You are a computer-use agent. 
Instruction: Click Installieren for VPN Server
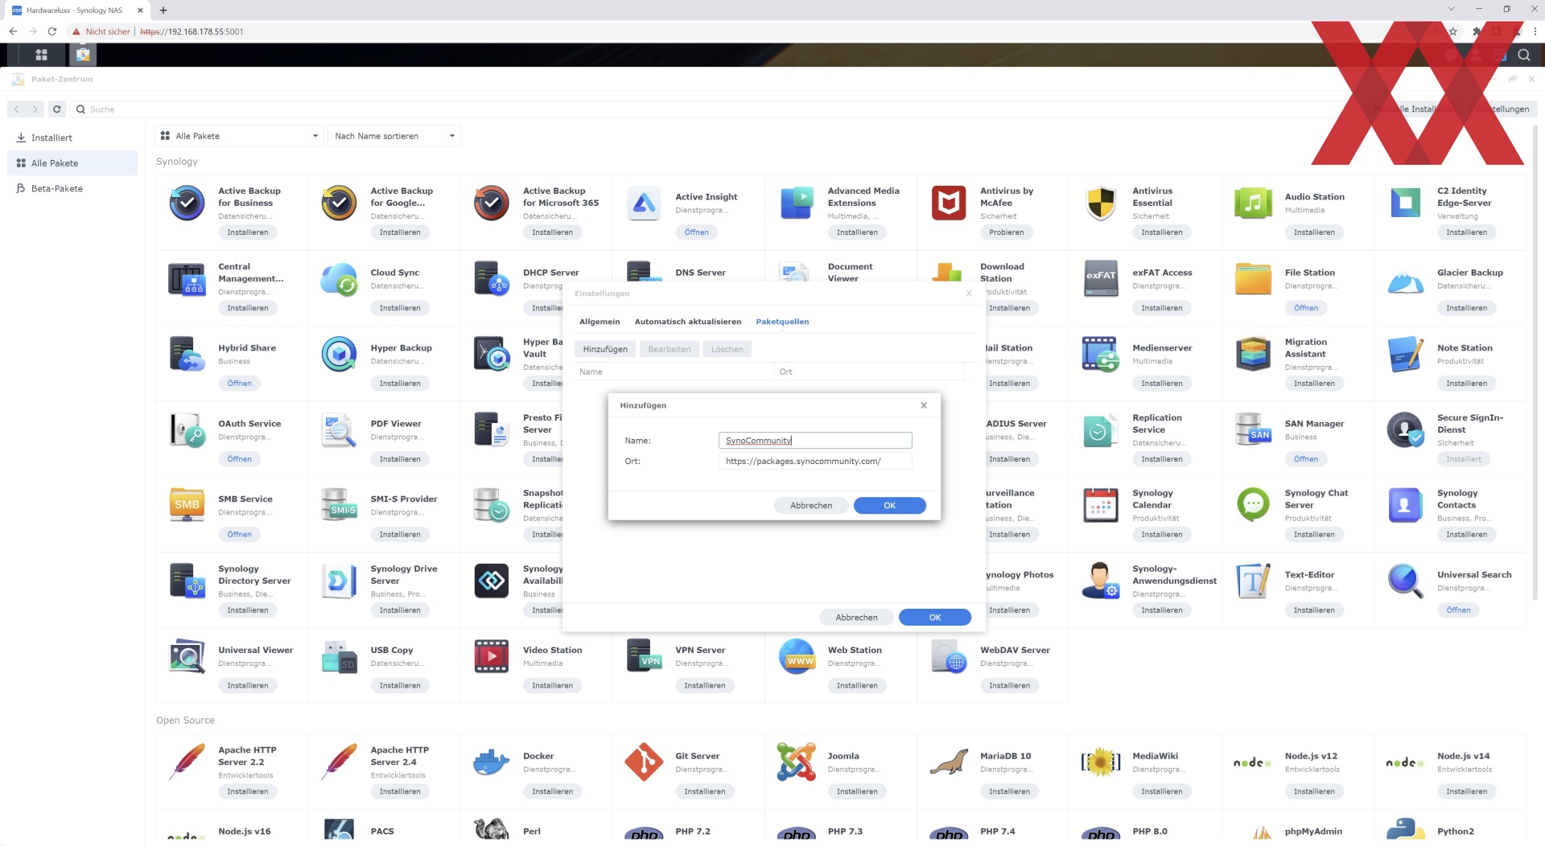tap(704, 686)
